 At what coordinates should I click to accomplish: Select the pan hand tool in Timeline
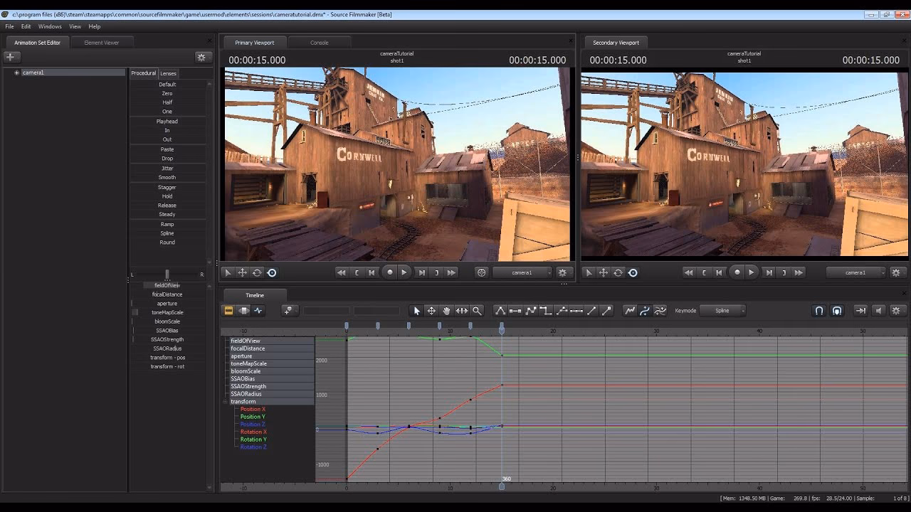[446, 311]
